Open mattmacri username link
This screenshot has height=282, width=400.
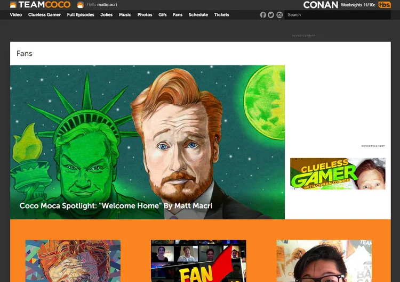point(107,5)
